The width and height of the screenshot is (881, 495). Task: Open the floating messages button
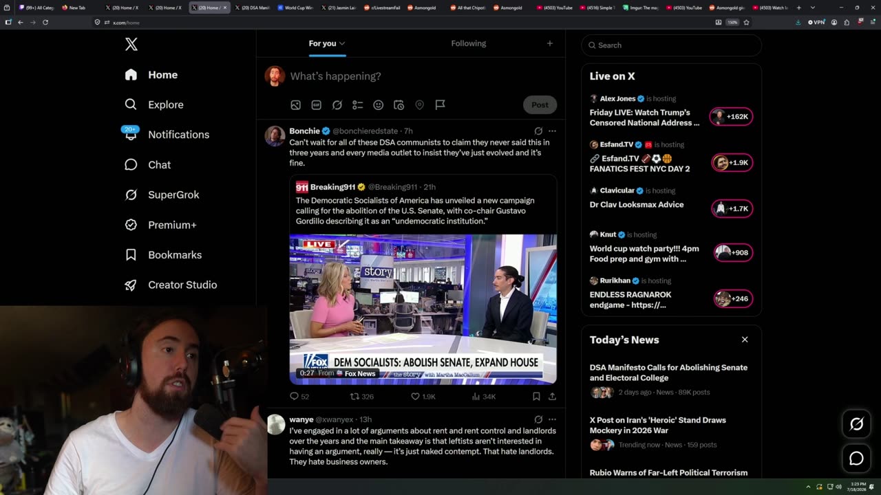[856, 459]
